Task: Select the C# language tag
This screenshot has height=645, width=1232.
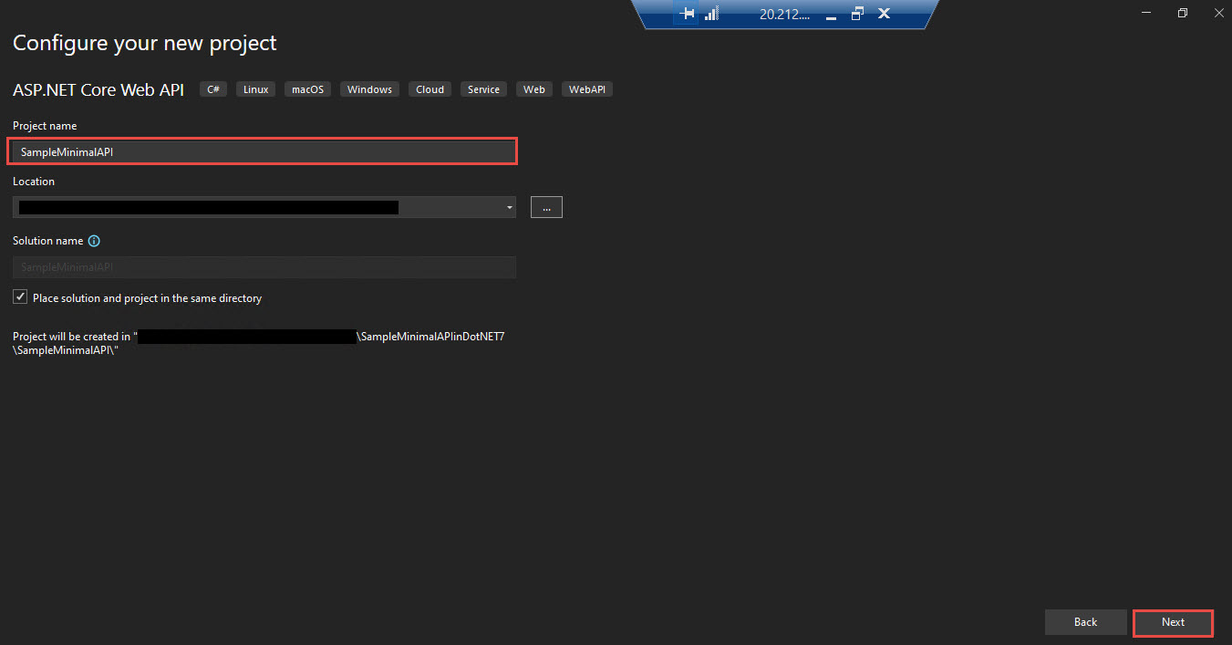Action: tap(212, 88)
